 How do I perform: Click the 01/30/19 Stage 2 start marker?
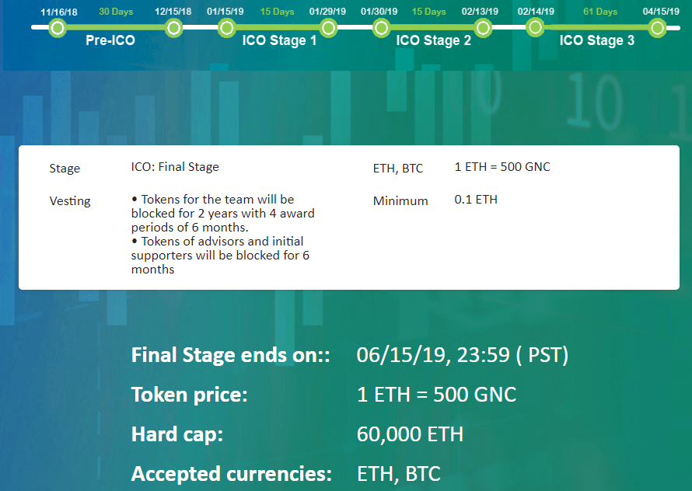(381, 28)
